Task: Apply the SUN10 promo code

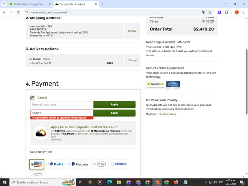Action: pyautogui.click(x=114, y=113)
